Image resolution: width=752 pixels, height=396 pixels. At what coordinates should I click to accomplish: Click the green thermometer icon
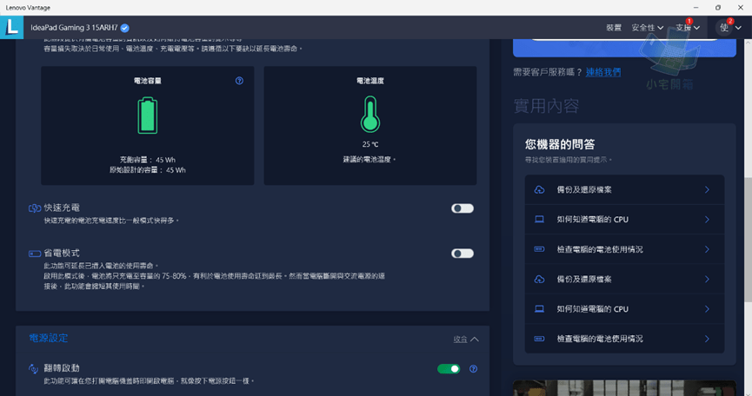tap(370, 114)
